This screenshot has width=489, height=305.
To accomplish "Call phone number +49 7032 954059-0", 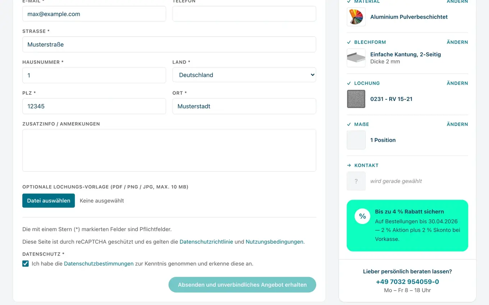I will (x=407, y=282).
